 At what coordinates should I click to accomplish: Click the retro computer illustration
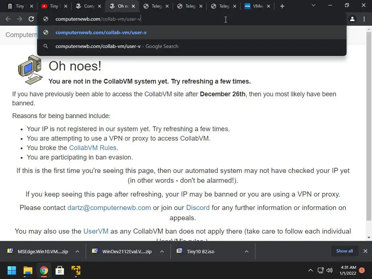tap(31, 70)
